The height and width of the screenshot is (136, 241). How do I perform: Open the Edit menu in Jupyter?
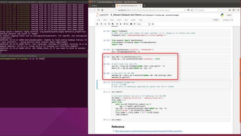pos(105,20)
